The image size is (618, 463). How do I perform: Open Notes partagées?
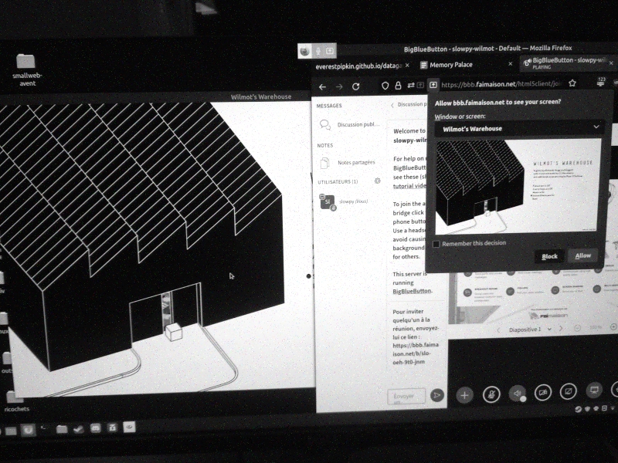point(348,162)
